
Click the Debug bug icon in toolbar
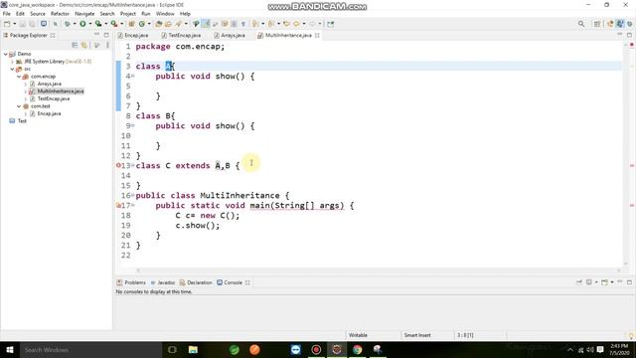click(x=68, y=24)
